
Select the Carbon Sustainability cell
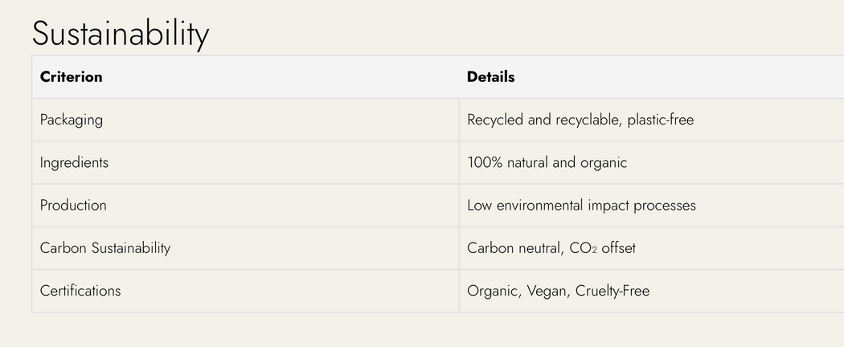pyautogui.click(x=105, y=247)
